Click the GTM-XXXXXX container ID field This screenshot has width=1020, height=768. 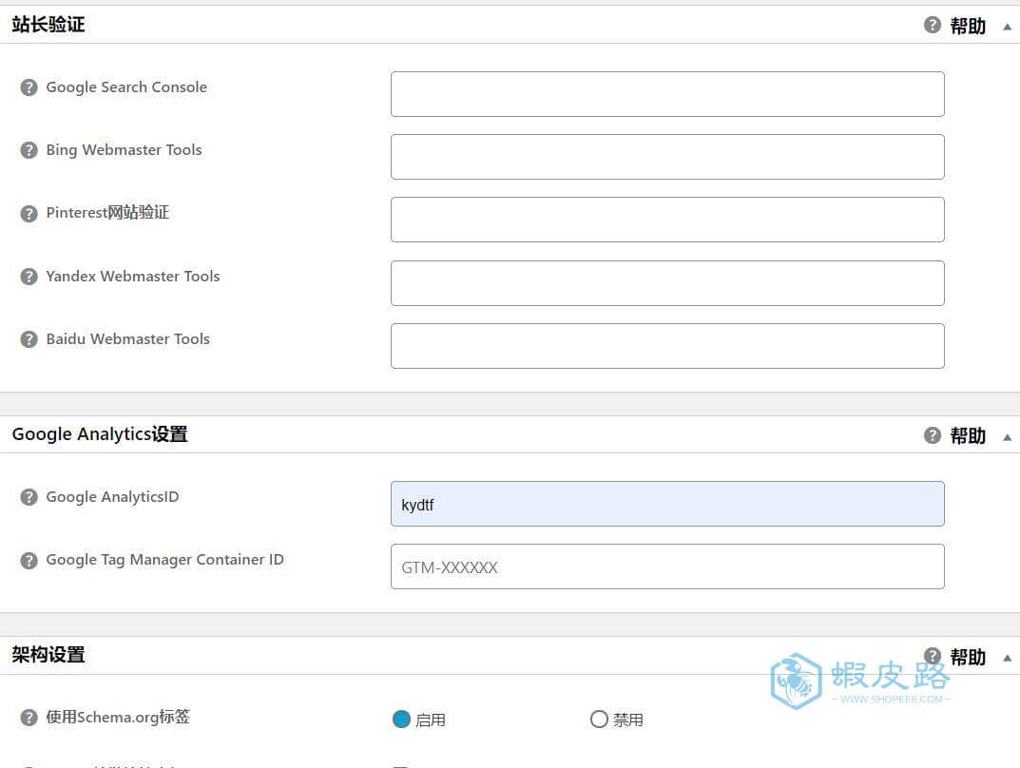click(667, 566)
